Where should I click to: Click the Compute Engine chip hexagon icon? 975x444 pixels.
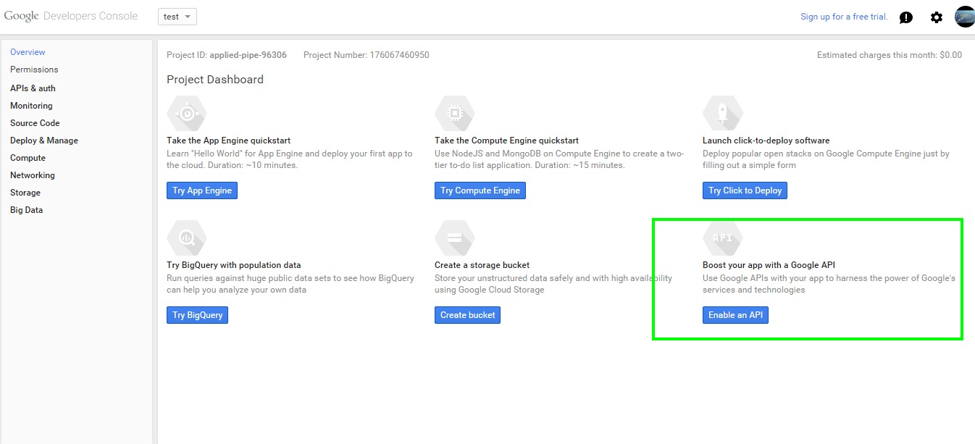455,113
